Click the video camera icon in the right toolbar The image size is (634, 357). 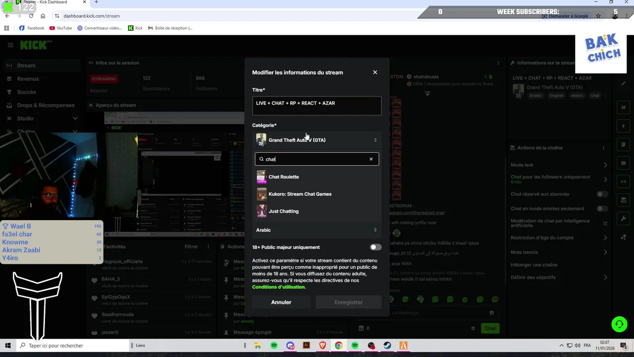(624, 200)
